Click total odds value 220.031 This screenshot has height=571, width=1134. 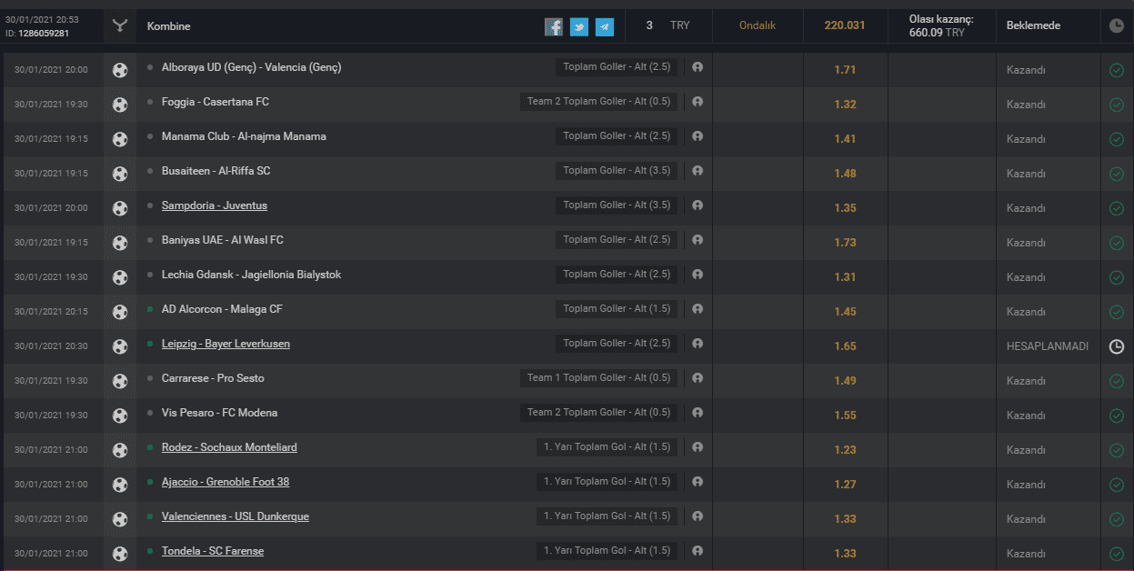845,25
